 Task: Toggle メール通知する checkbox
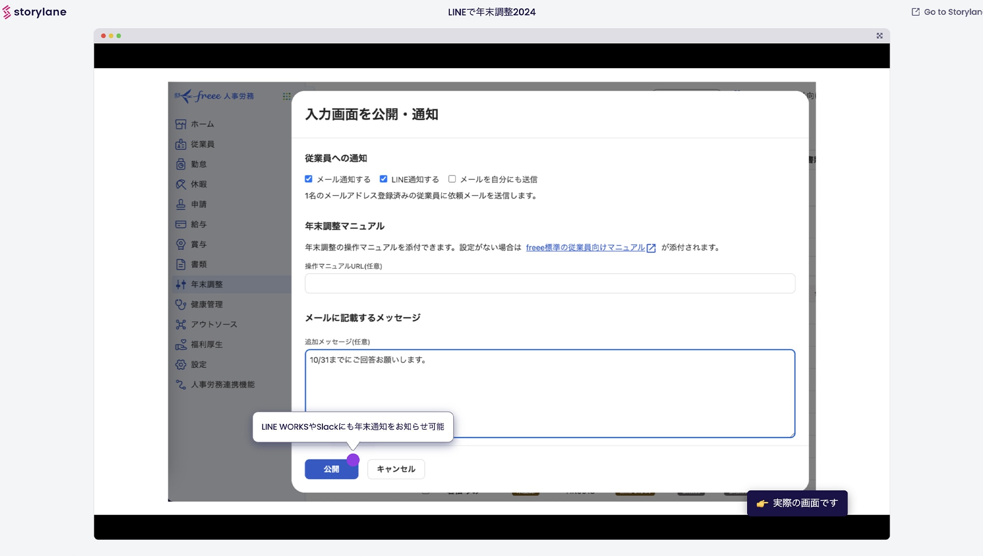[309, 179]
